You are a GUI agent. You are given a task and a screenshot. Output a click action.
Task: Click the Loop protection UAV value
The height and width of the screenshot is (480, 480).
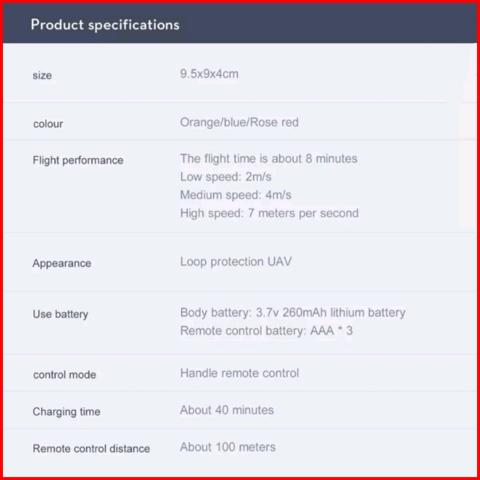coord(235,261)
